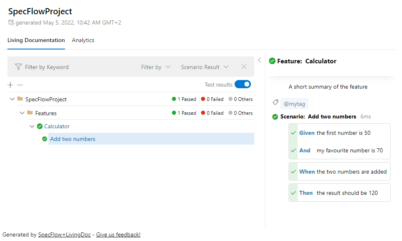Screen dimensions: 402x241
Task: Collapse the Features tree node
Action: 22,113
